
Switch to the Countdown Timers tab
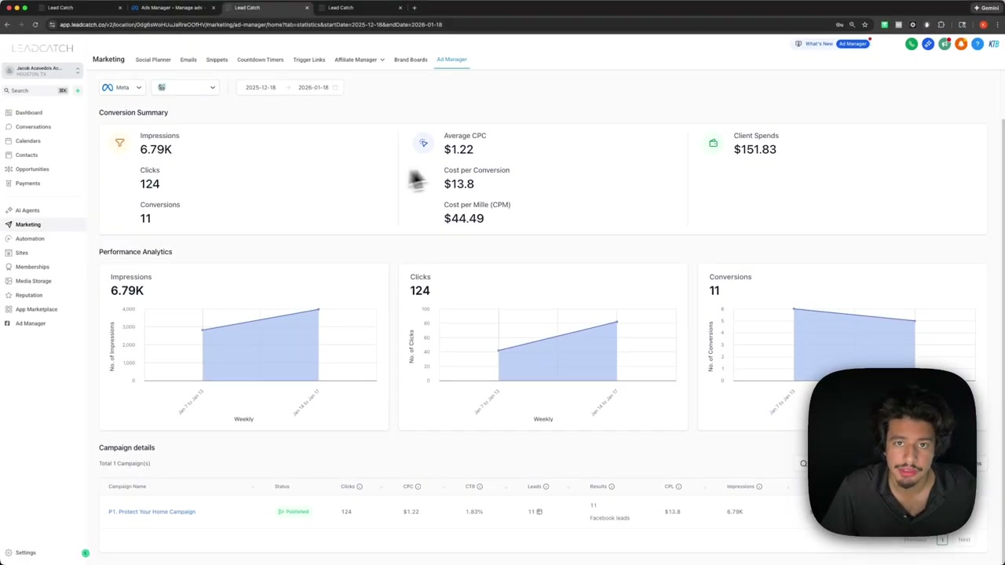tap(261, 60)
